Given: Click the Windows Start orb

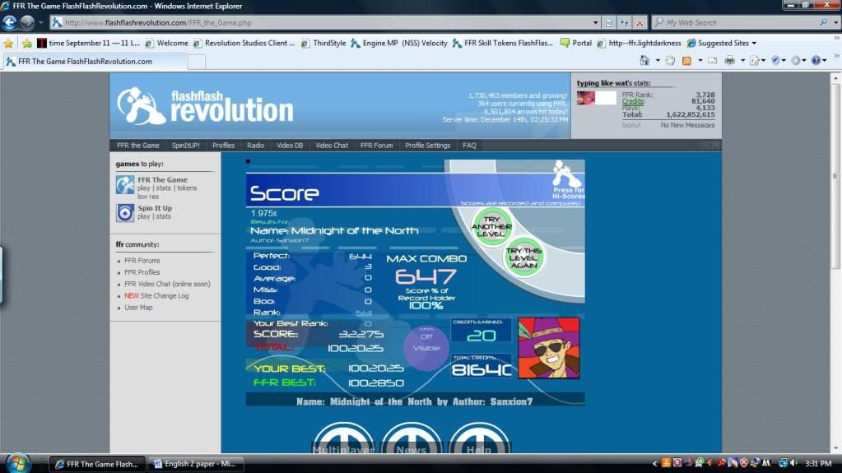Looking at the screenshot, I should click(x=18, y=463).
